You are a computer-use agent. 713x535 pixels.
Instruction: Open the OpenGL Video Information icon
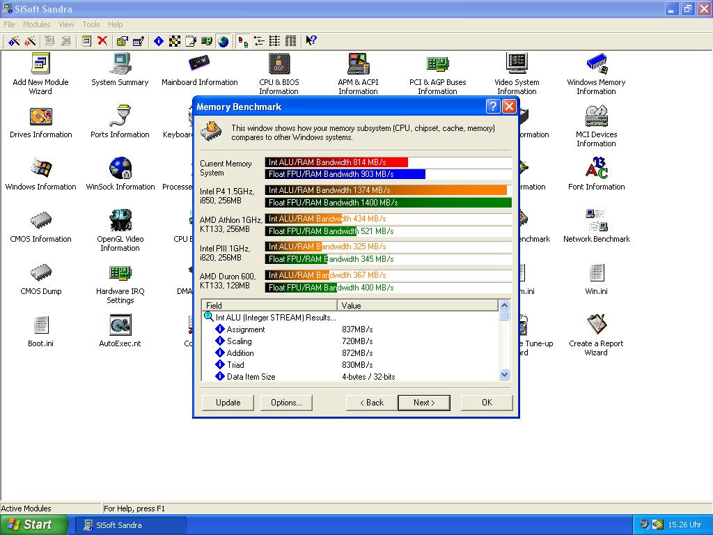[120, 222]
